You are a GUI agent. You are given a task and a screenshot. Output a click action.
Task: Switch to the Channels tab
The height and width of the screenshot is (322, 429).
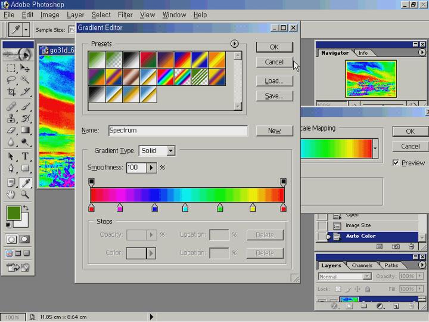point(362,265)
